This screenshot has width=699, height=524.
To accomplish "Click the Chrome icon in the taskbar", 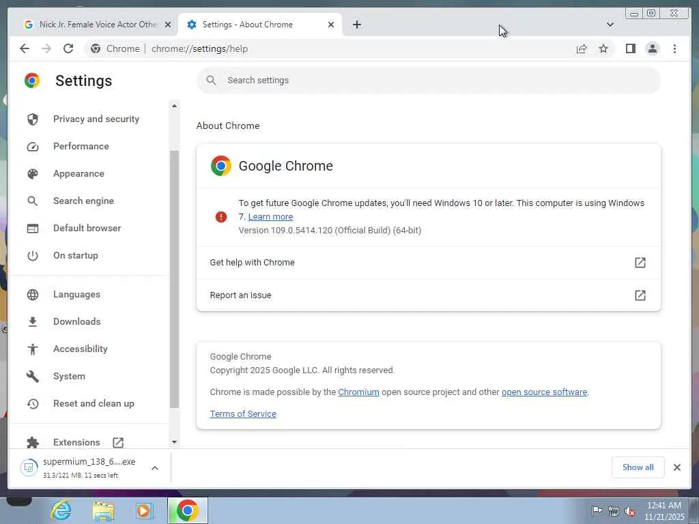I will point(188,510).
